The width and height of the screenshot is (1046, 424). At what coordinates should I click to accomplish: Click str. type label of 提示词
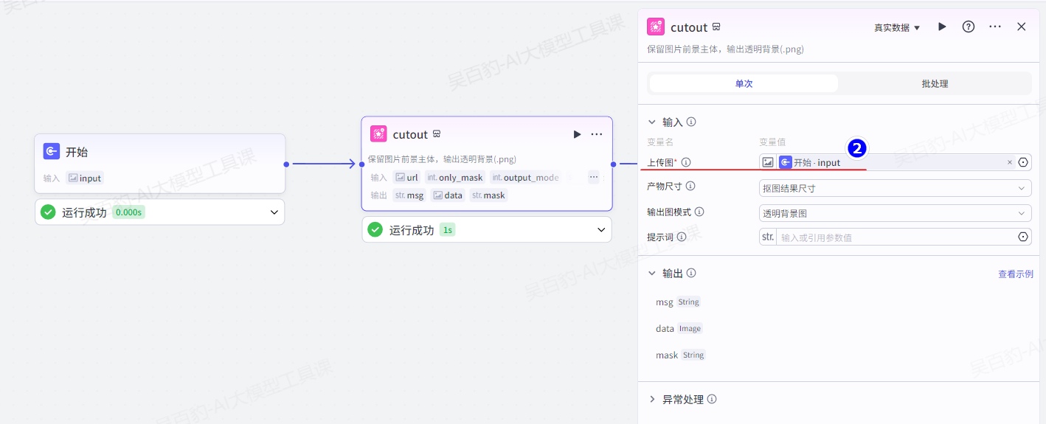768,237
